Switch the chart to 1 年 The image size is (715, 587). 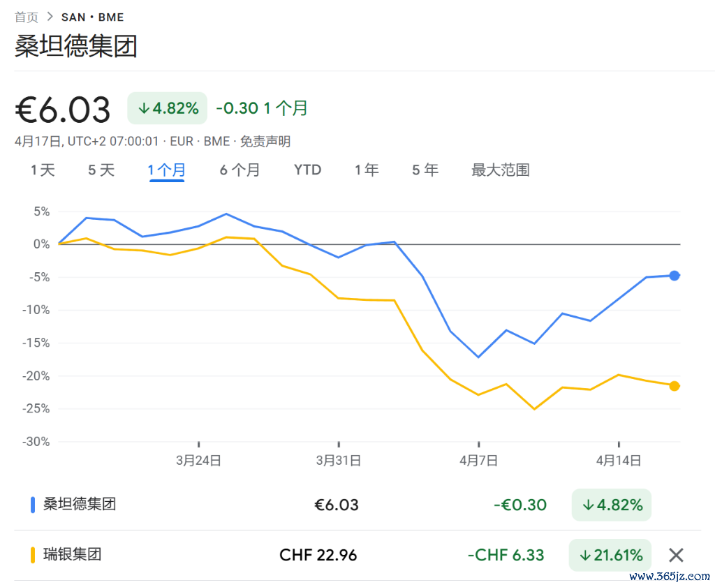coord(367,170)
